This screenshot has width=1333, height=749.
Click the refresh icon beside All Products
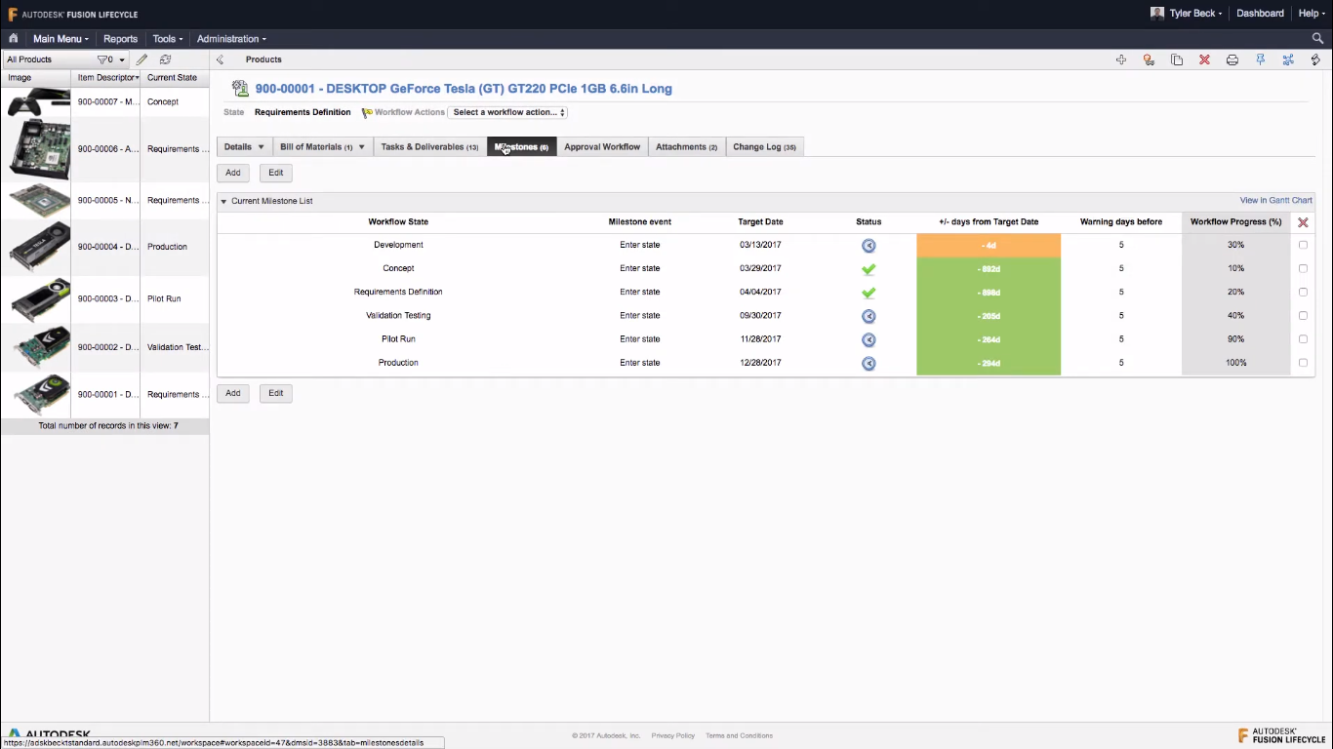165,59
